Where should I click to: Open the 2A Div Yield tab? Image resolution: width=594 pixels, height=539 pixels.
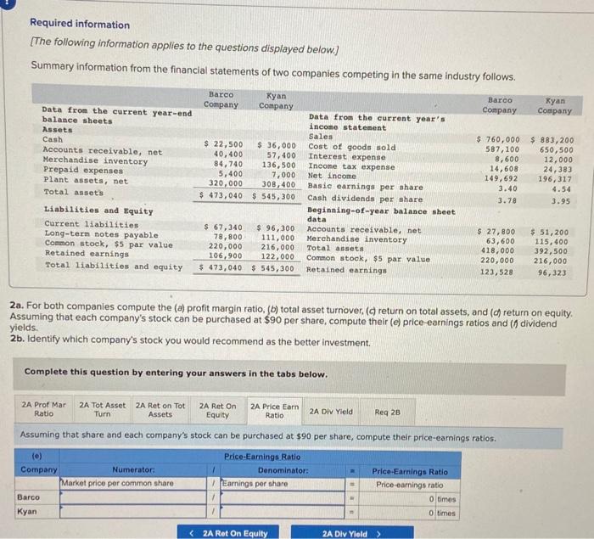(331, 412)
